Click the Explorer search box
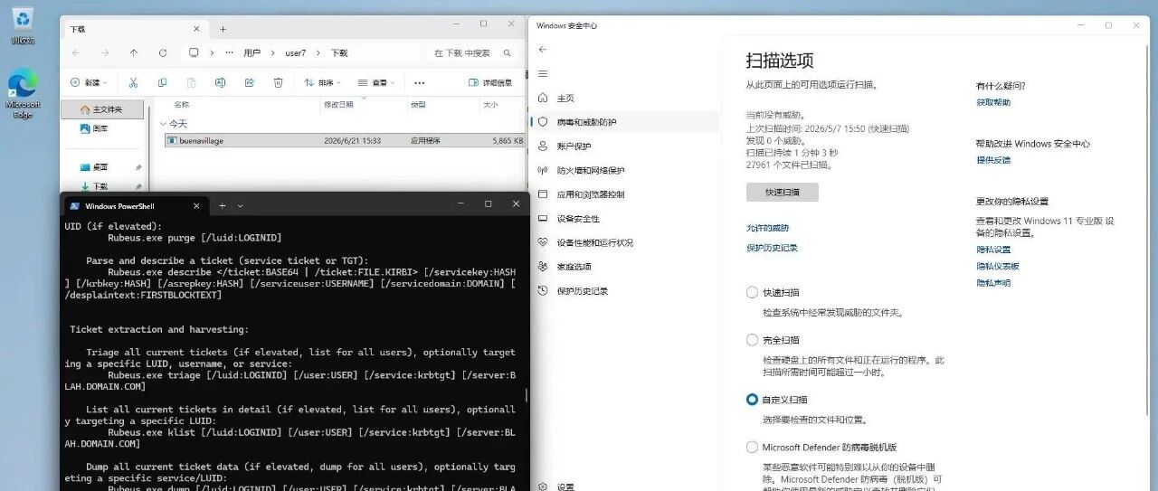Screen dimensions: 1158x491 point(473,53)
